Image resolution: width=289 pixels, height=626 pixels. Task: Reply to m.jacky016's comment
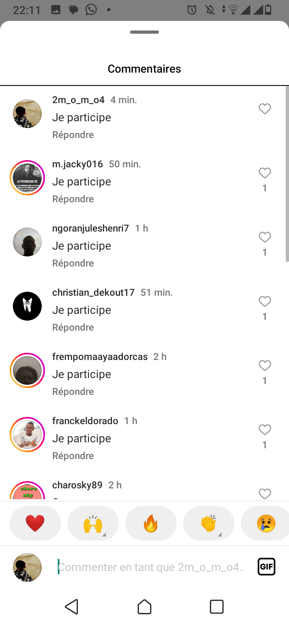tap(73, 199)
